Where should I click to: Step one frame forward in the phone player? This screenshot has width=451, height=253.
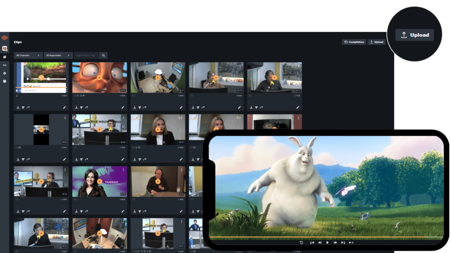[335, 242]
